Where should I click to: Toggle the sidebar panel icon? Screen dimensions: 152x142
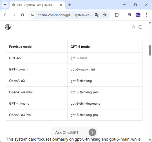coord(140,27)
